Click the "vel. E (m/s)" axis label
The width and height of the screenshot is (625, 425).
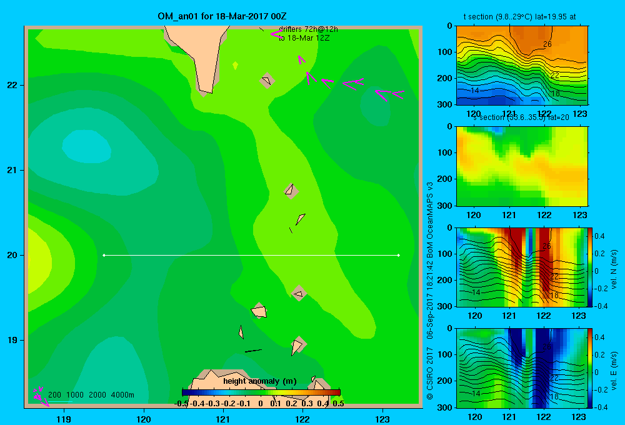[614, 371]
